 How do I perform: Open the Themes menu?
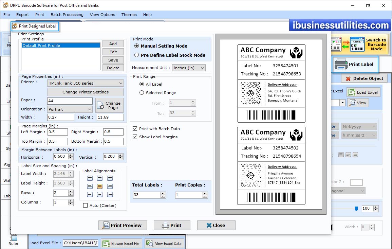tap(129, 15)
